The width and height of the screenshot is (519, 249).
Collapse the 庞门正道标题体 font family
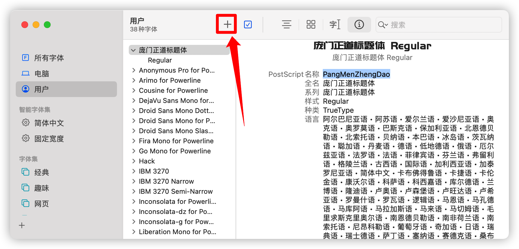tap(133, 50)
